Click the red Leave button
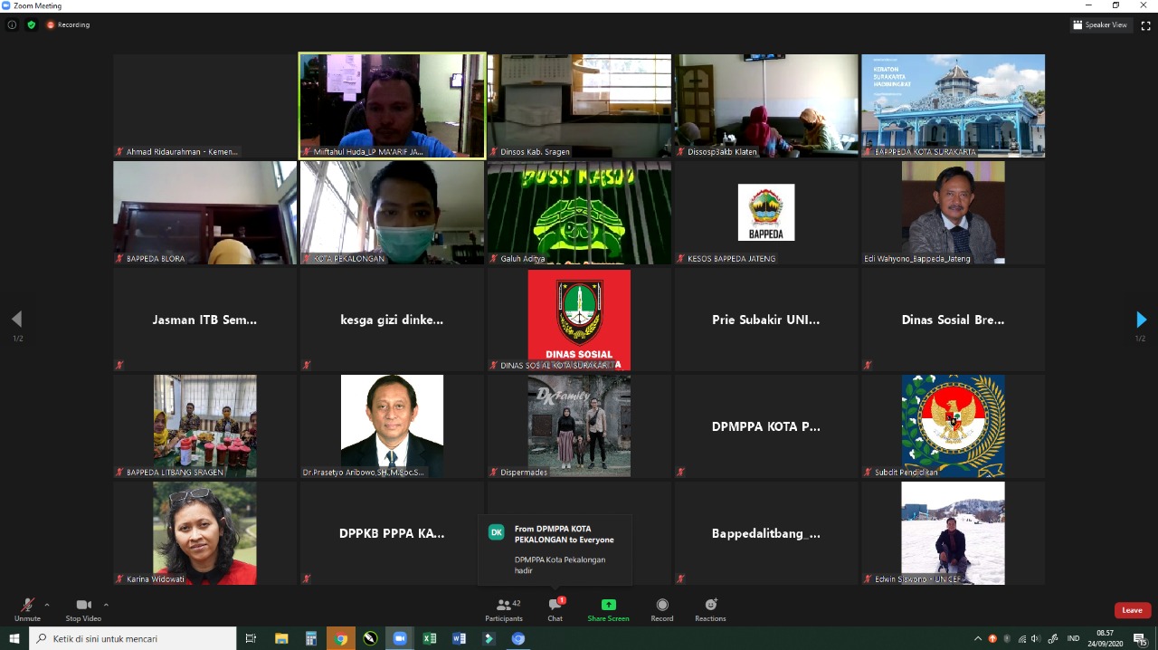The image size is (1158, 650). 1132,610
